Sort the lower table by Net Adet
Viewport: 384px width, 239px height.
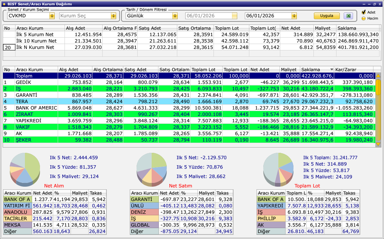[264, 70]
